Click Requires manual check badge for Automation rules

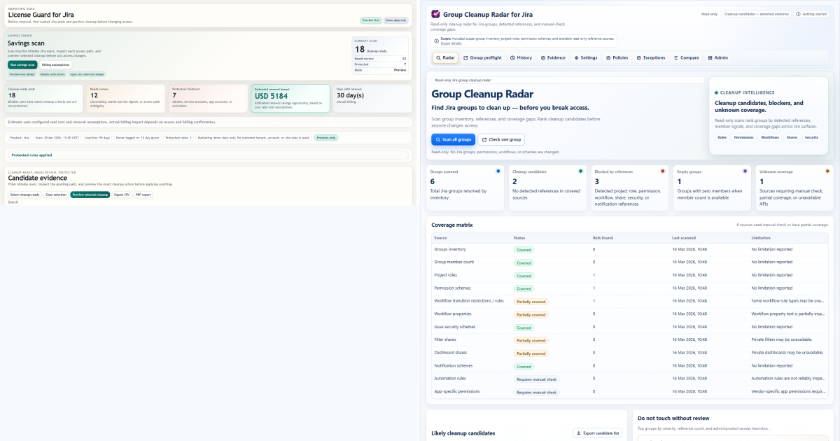536,379
